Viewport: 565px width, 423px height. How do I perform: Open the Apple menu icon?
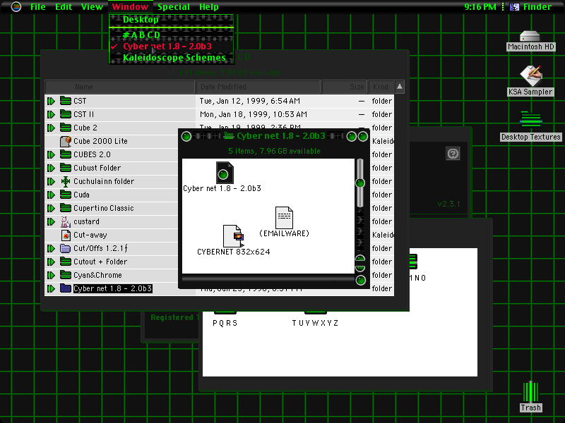click(x=16, y=6)
